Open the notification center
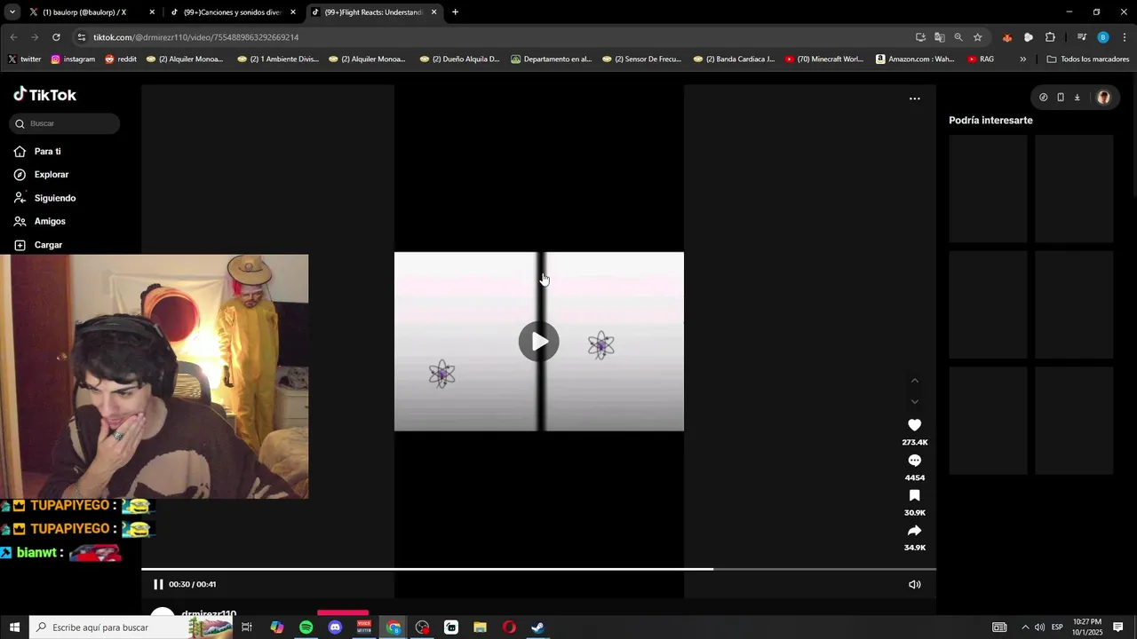Viewport: 1137px width, 639px height. pyautogui.click(x=1118, y=627)
